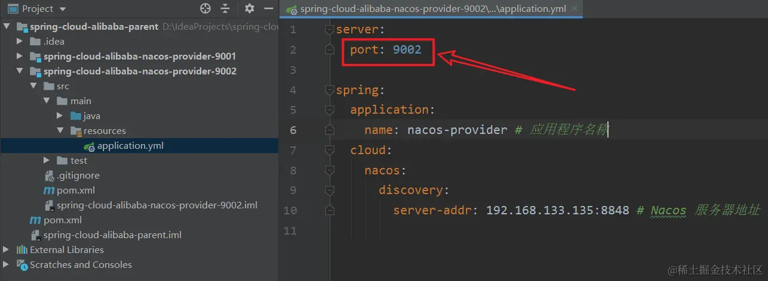Collapse the main folder arrow

[x=47, y=101]
